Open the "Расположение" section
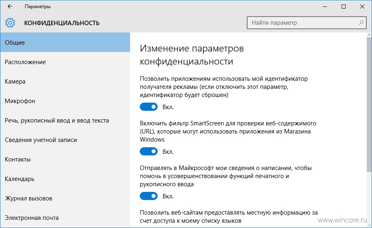Screen dimensions: 372x228 (x=65, y=62)
